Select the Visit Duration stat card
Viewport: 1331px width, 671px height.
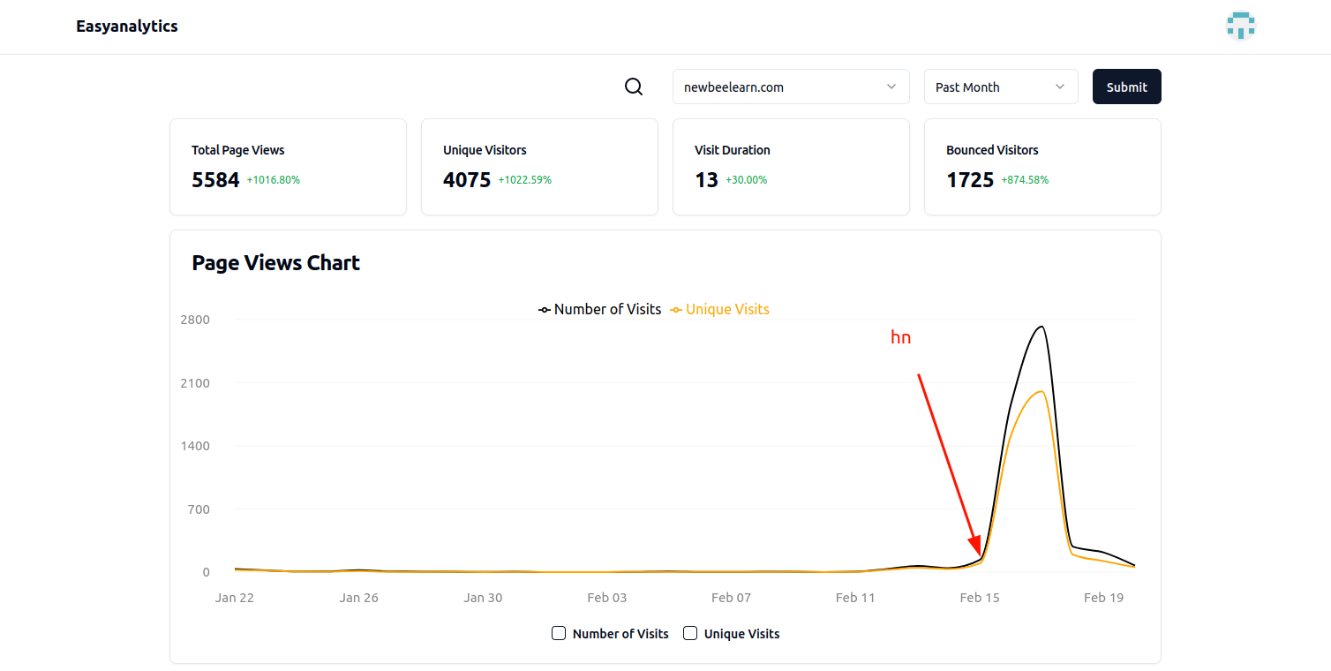(x=791, y=167)
